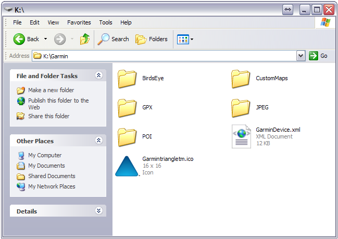Click inside the Address path field

167,56
